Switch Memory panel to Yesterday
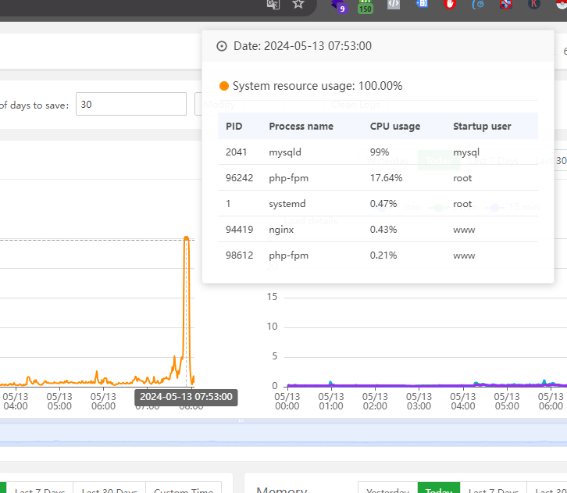Screen dimensions: 567x493 387,488
